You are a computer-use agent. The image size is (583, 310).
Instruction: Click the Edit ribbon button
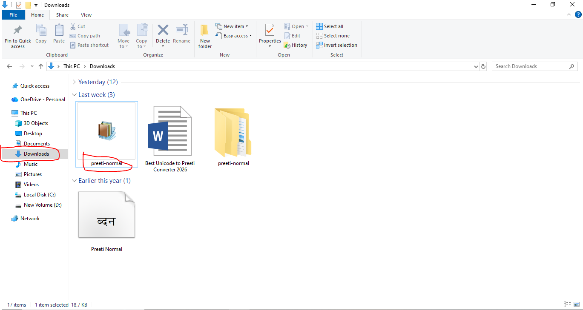click(292, 36)
